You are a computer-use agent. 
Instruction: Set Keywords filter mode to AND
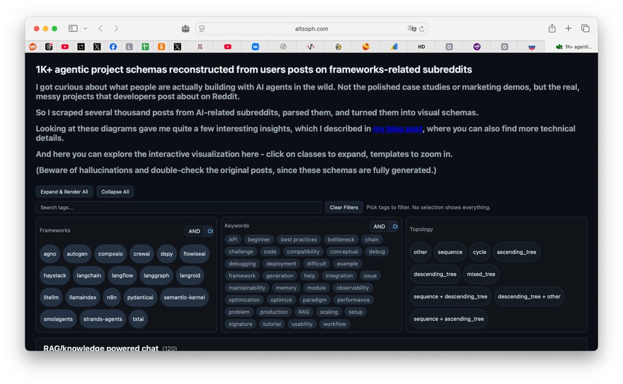pyautogui.click(x=380, y=227)
